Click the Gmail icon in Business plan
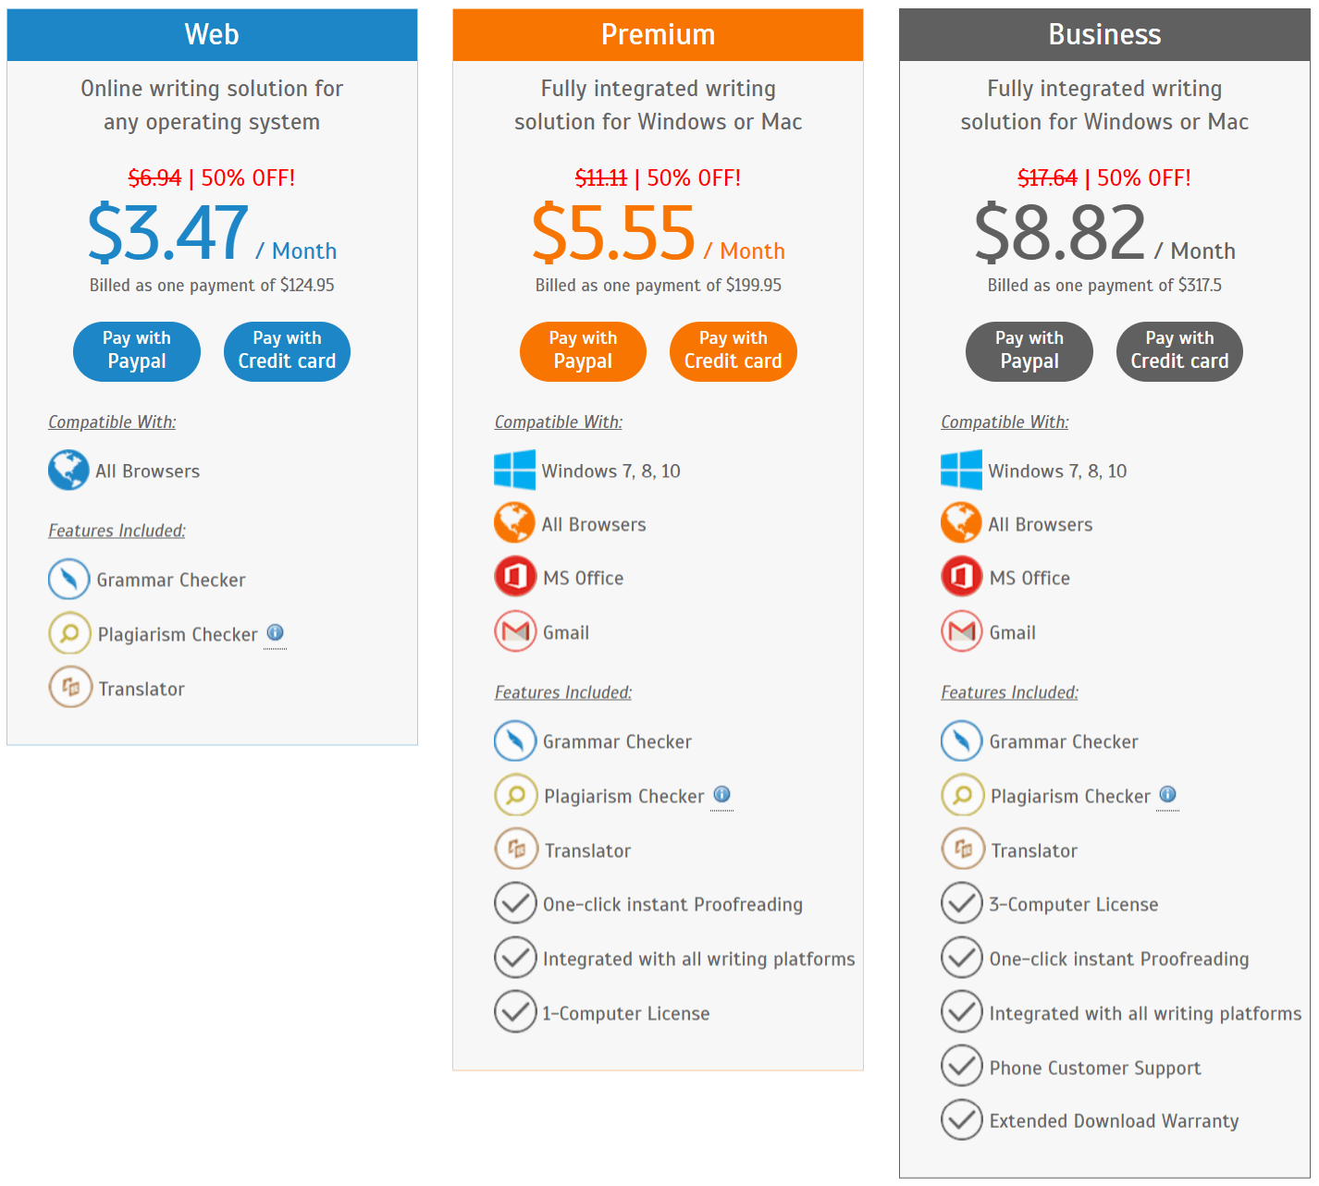 point(962,631)
